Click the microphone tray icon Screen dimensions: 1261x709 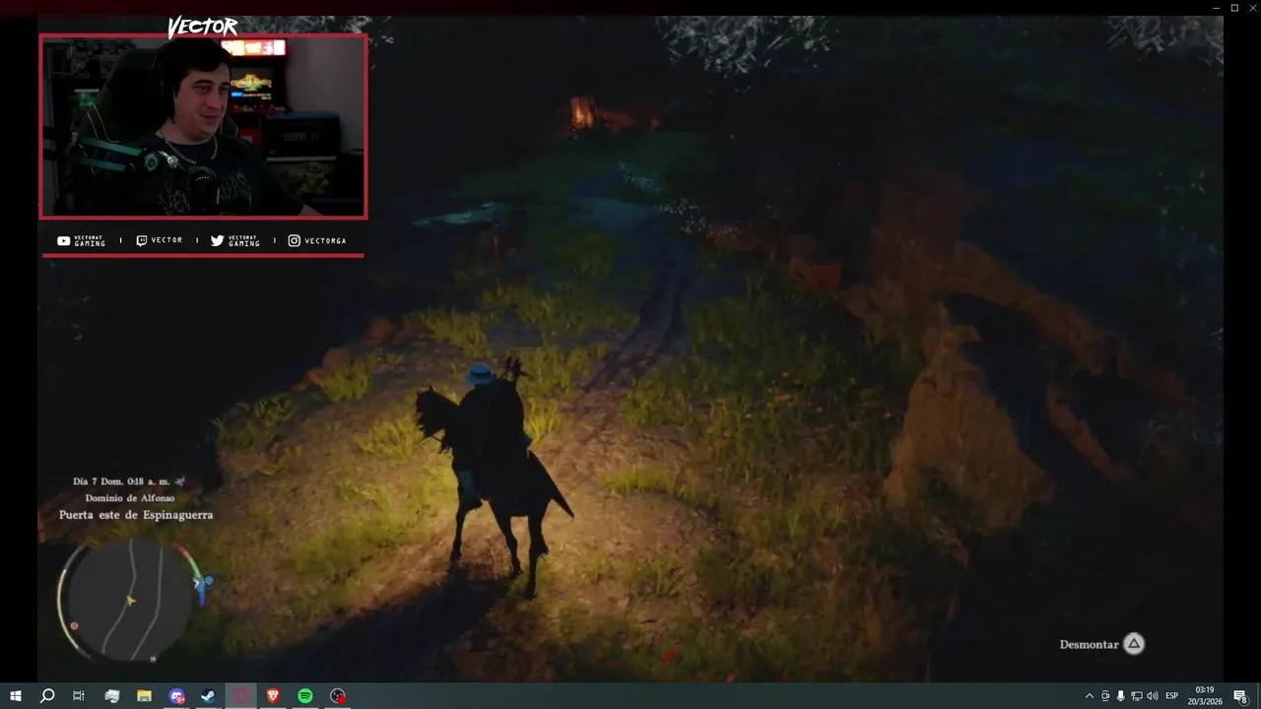point(1120,696)
